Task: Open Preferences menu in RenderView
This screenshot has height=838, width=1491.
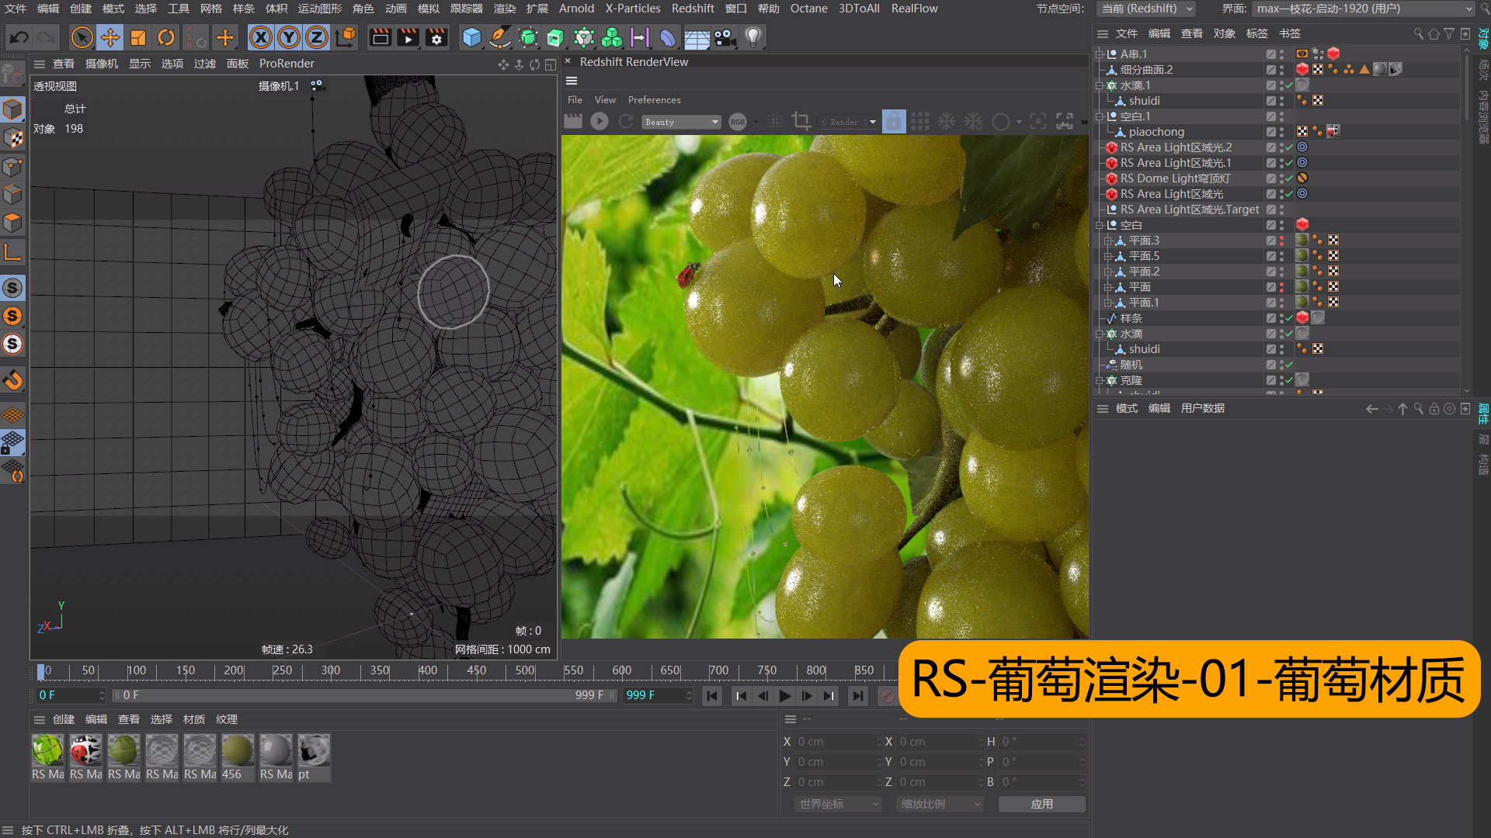Action: 654,100
